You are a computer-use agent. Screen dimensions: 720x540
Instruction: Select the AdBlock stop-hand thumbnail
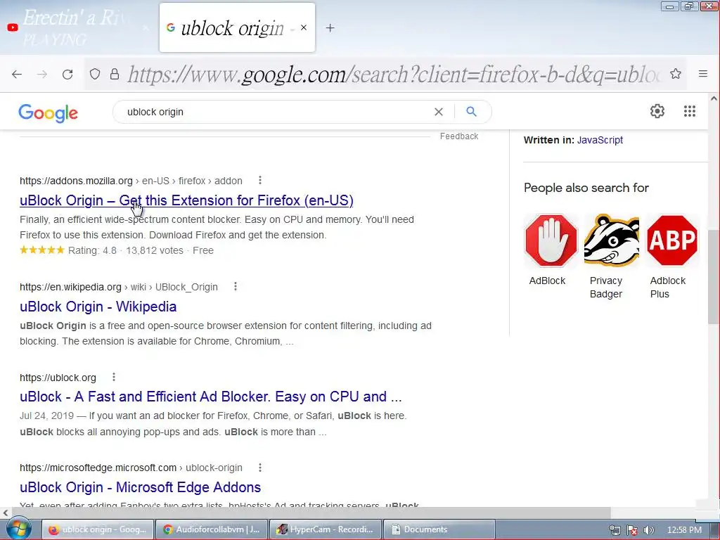[x=551, y=240]
